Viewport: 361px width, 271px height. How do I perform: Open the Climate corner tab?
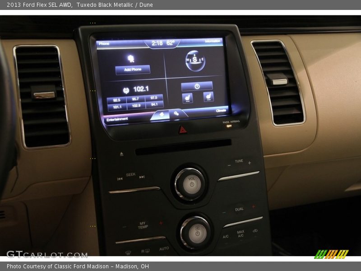tap(221, 111)
